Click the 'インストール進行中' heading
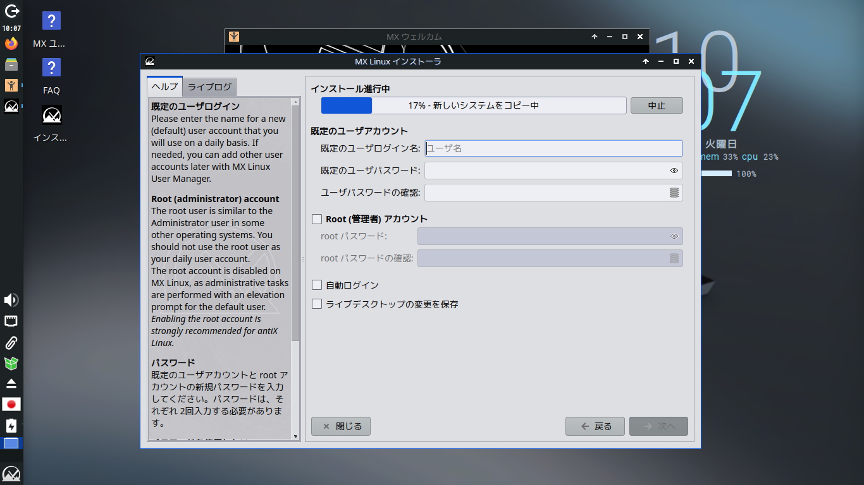The image size is (864, 485). point(350,89)
